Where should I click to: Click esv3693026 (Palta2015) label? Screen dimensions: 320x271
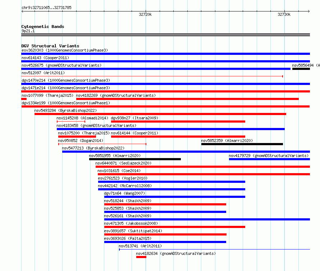[128, 238]
